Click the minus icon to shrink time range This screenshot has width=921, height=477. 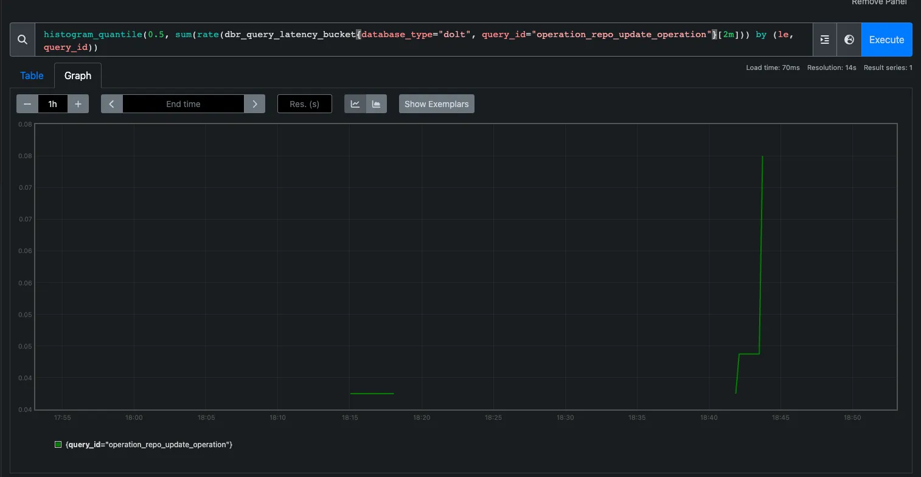(x=27, y=103)
